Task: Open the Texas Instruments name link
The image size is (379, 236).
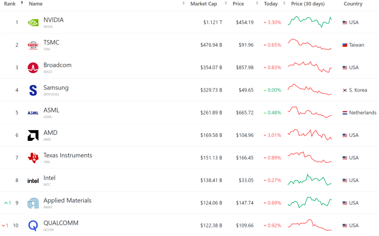Action: coord(68,155)
